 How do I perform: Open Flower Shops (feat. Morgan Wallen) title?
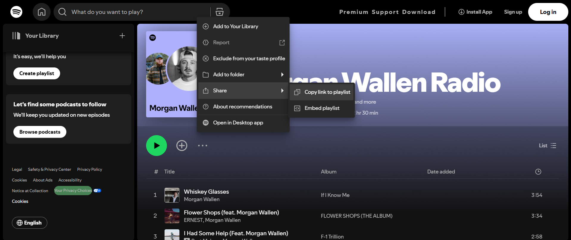[231, 212]
